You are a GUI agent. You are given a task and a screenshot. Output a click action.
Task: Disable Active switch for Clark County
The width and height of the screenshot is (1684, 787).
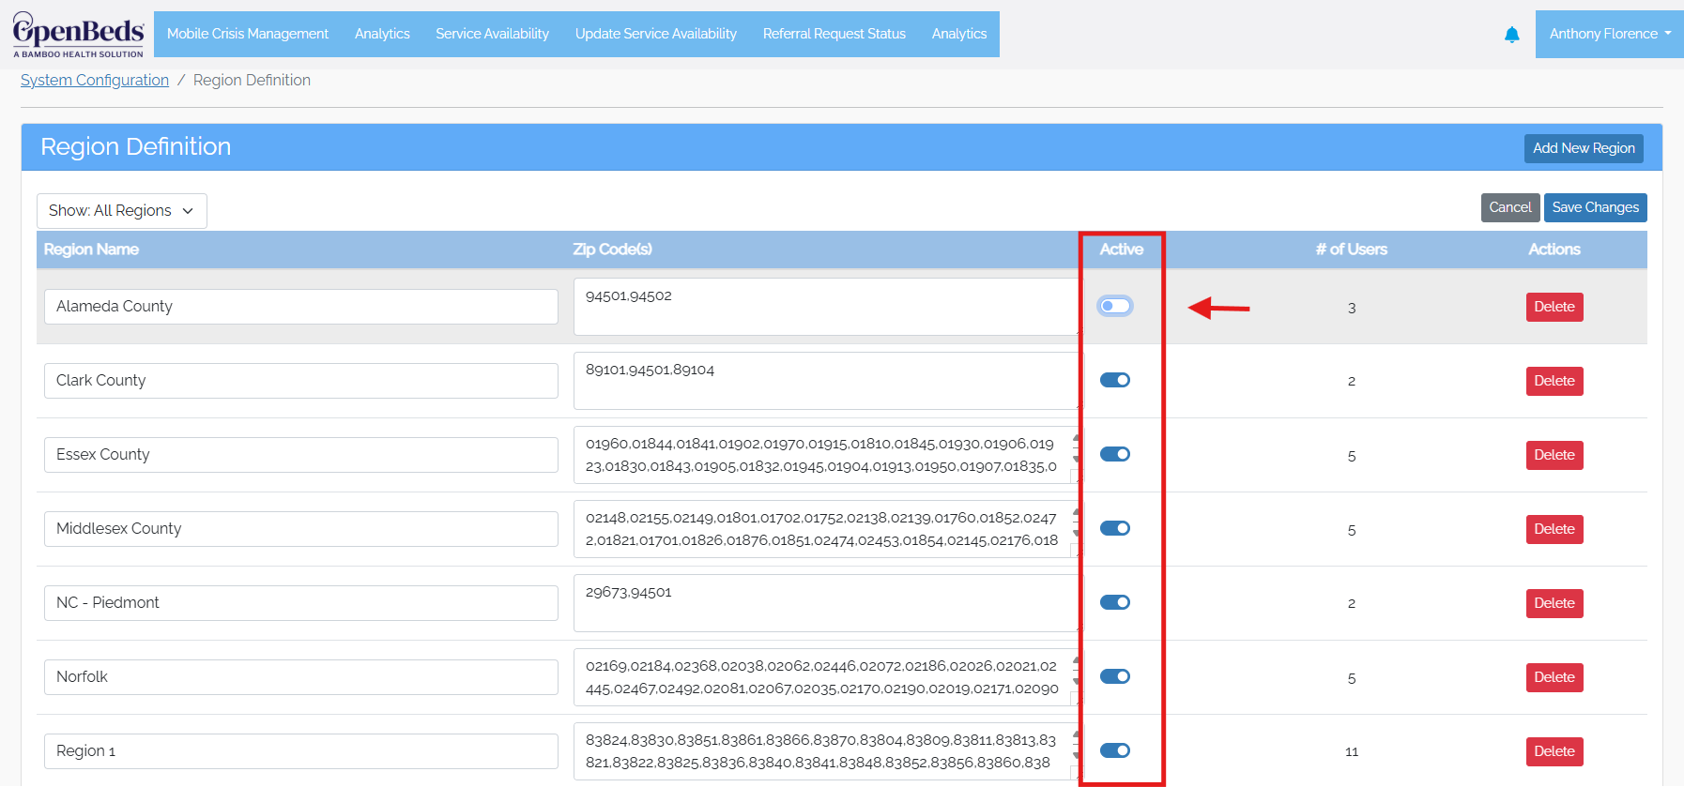1115,380
